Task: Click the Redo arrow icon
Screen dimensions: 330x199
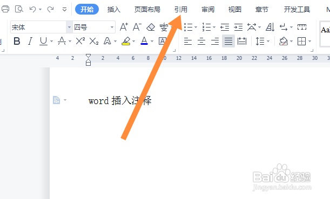Action: (x=51, y=9)
